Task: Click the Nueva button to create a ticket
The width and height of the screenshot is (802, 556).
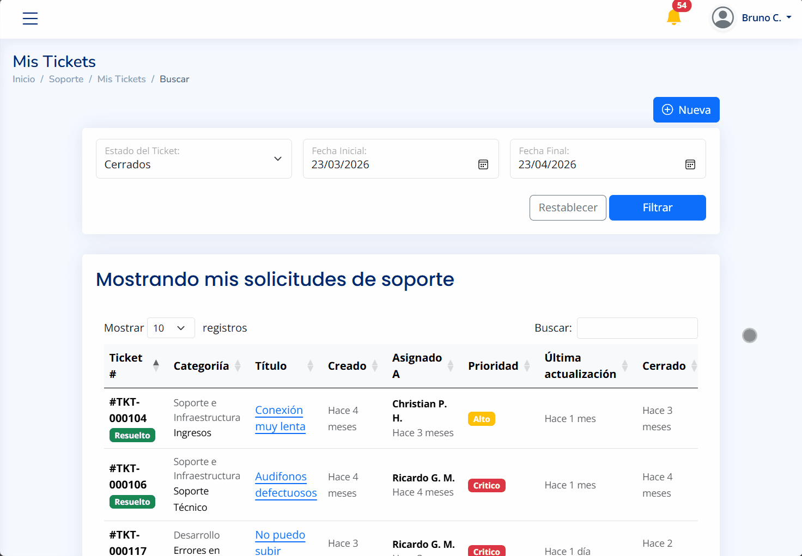Action: coord(686,109)
